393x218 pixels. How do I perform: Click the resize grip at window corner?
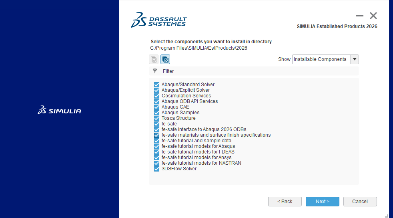(387, 216)
